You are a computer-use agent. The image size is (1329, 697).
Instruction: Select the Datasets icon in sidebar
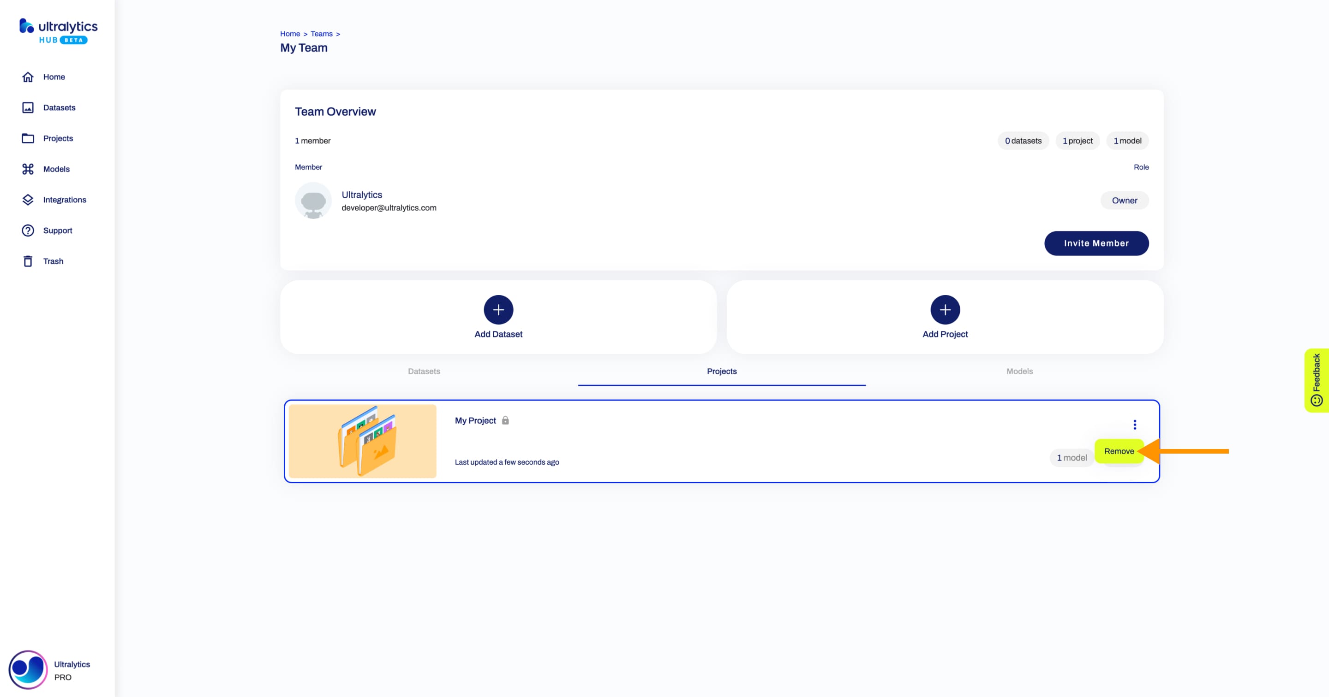pyautogui.click(x=28, y=107)
